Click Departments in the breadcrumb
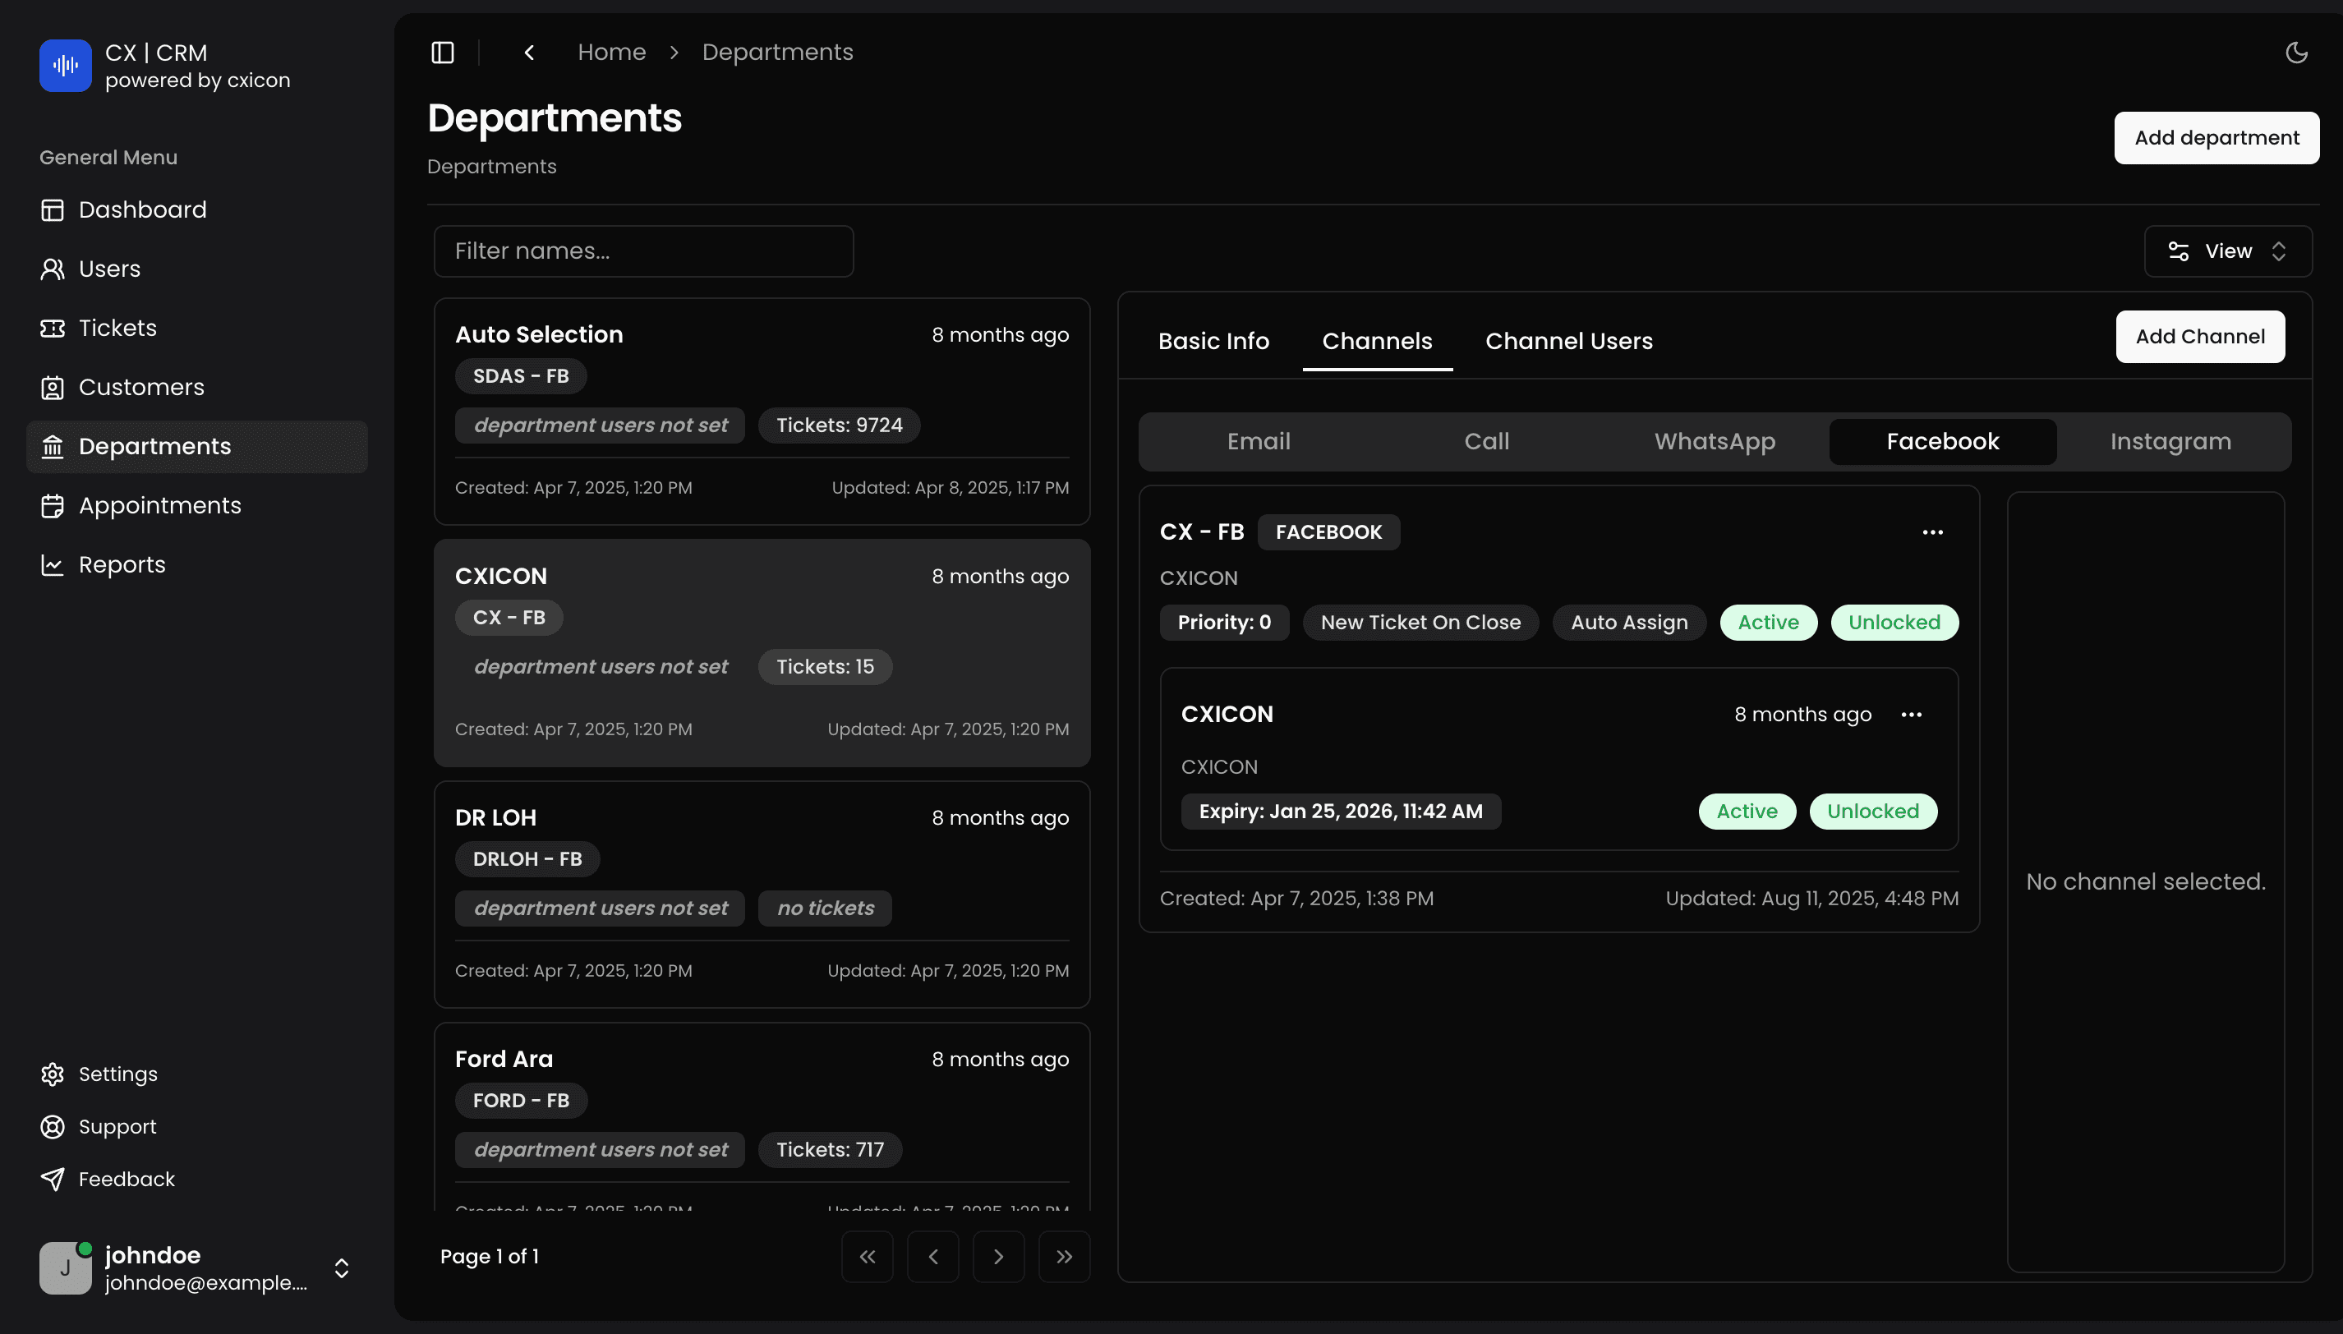 pos(777,53)
